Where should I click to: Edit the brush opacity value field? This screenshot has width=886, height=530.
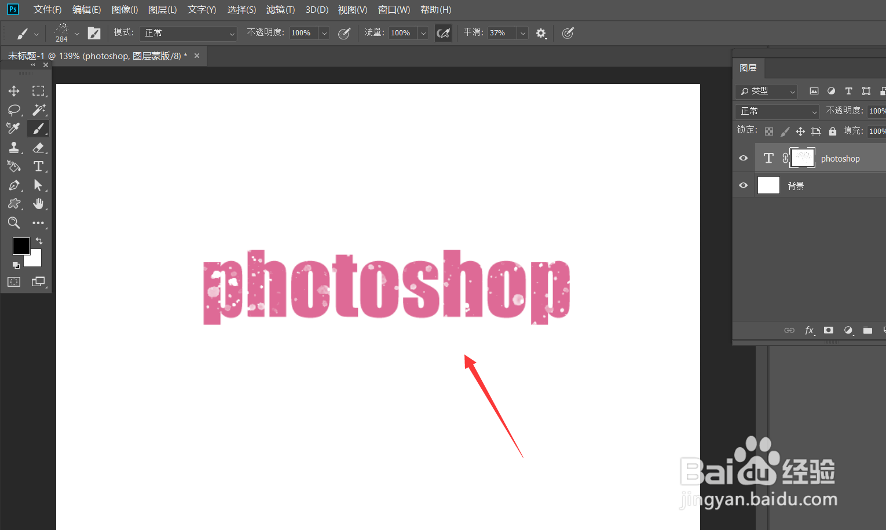click(x=303, y=33)
